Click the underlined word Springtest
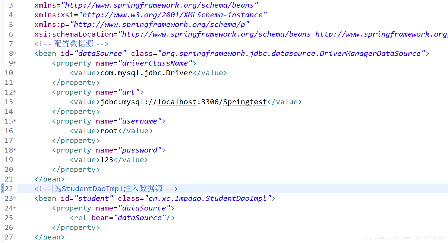 coord(245,102)
